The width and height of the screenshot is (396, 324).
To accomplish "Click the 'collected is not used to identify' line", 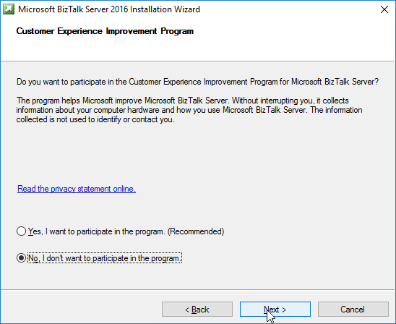I will [x=95, y=119].
